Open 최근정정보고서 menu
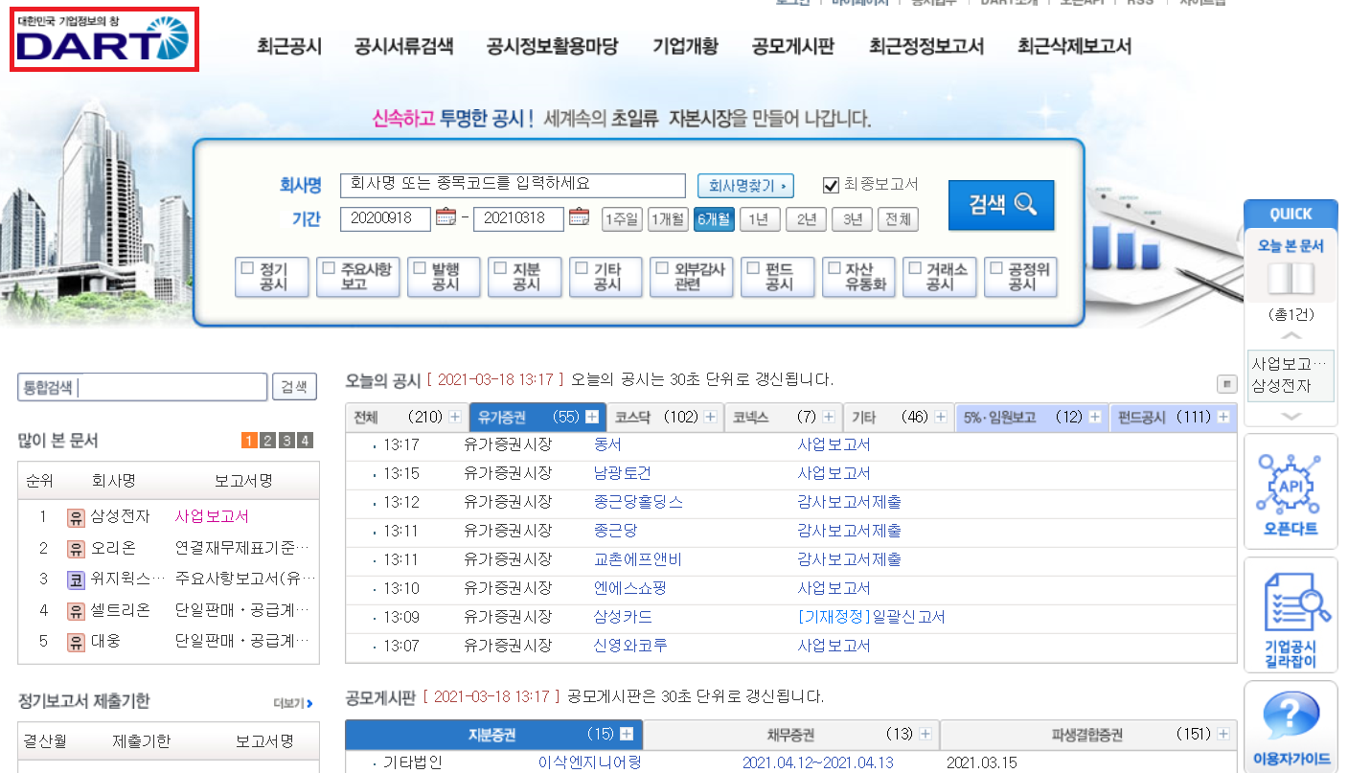The width and height of the screenshot is (1348, 773). [x=926, y=46]
